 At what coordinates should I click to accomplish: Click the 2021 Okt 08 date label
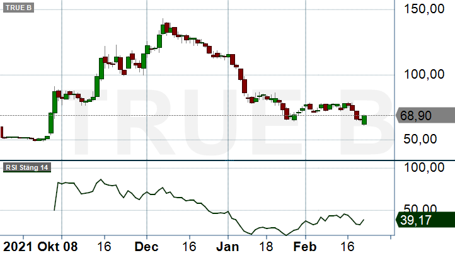40,247
